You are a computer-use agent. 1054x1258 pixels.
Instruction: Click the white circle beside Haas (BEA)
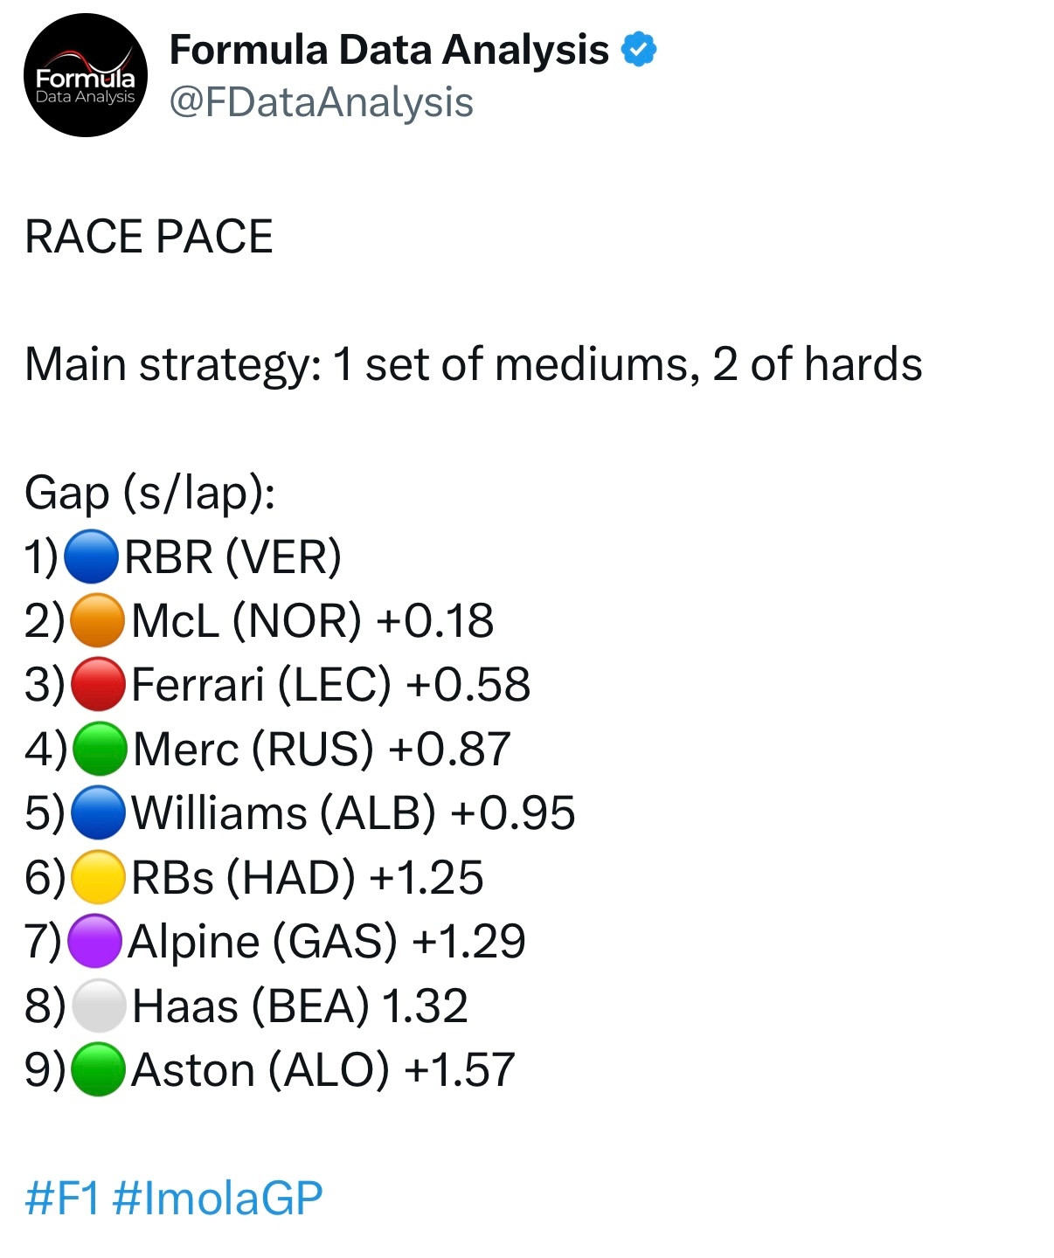(98, 1006)
